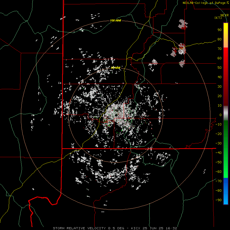Click the "100 NMI" range ring label

(116, 20)
